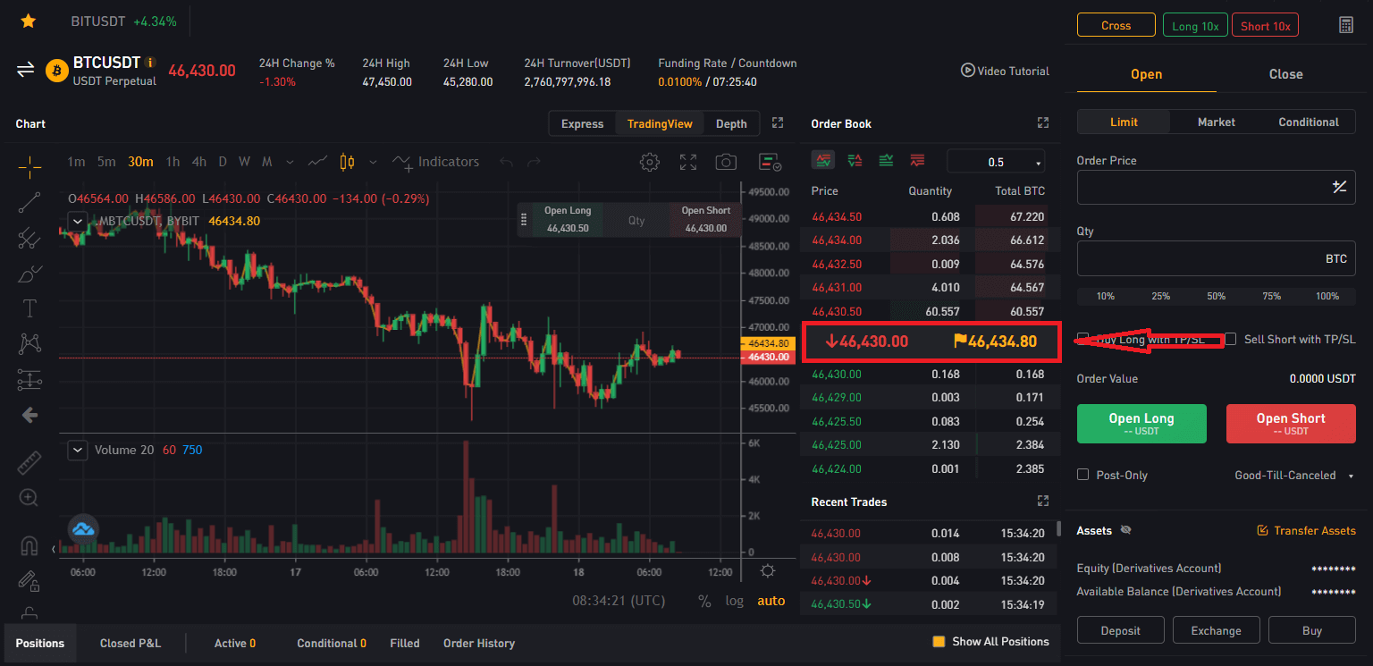Enable the Buy Long with TP/SL checkbox
The height and width of the screenshot is (666, 1373).
pyautogui.click(x=1082, y=339)
